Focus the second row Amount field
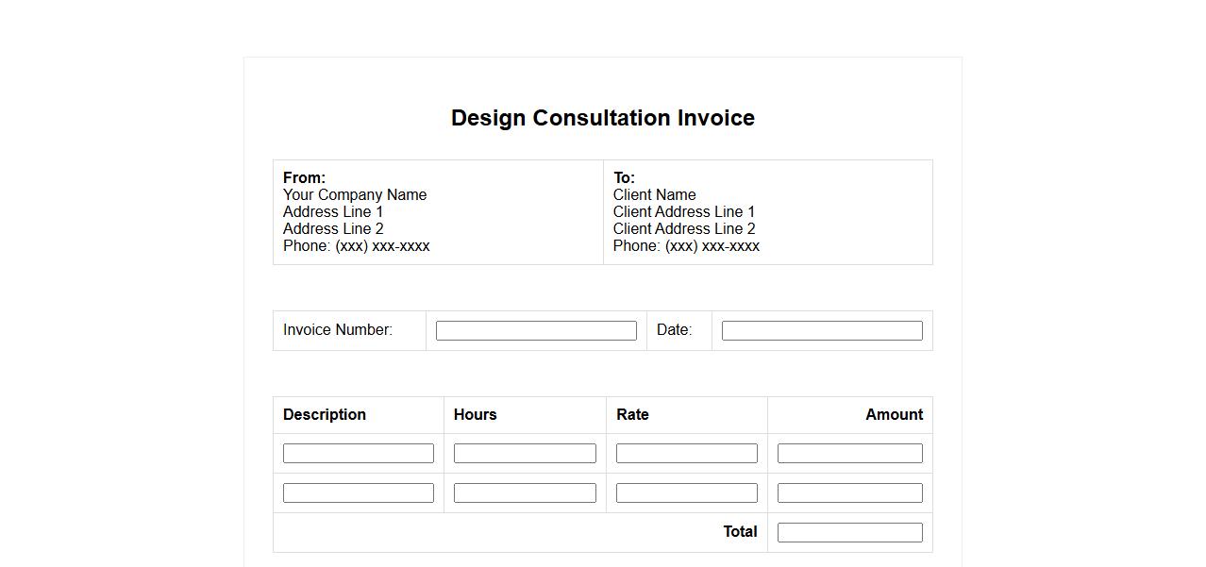 850,493
